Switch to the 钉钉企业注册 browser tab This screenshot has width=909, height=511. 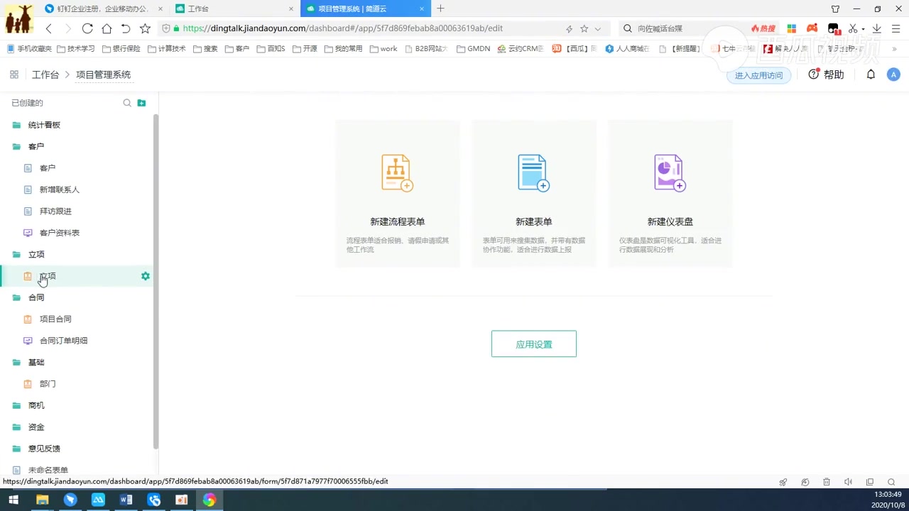[x=99, y=9]
